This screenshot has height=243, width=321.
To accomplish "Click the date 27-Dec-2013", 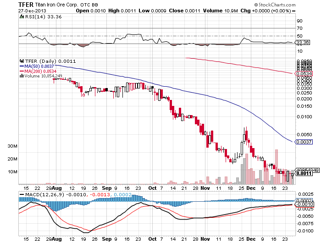I will point(32,11).
